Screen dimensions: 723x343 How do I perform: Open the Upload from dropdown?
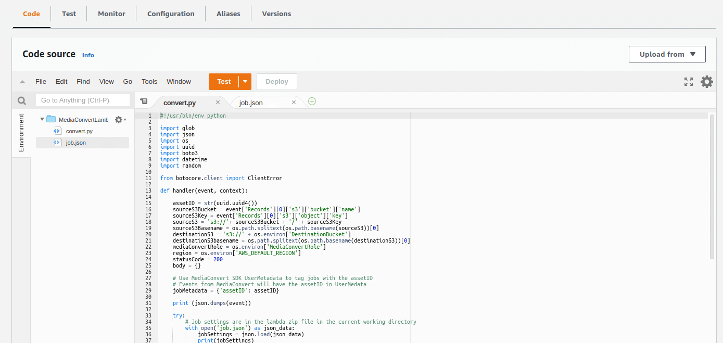[x=667, y=54]
